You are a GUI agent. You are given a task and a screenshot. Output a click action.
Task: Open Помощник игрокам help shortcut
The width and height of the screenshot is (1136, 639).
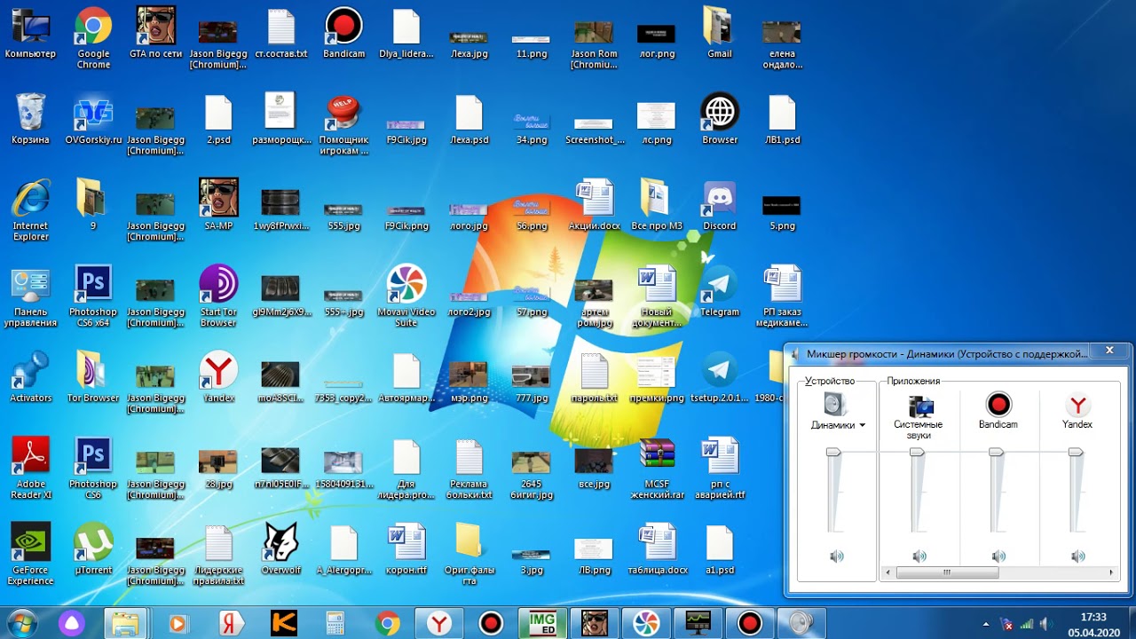click(x=343, y=124)
